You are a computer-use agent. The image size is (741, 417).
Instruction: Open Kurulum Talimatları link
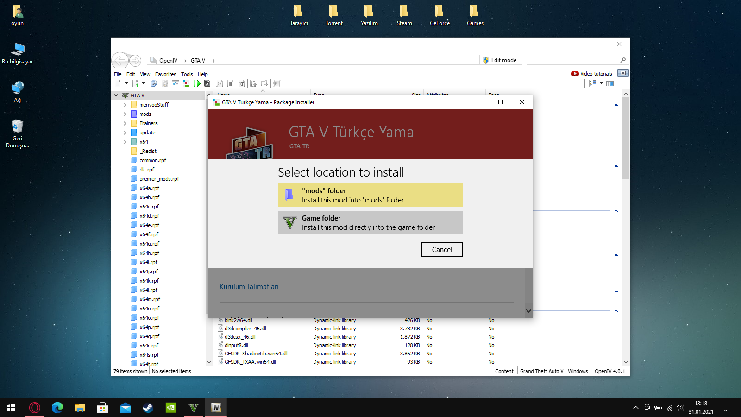coord(249,287)
